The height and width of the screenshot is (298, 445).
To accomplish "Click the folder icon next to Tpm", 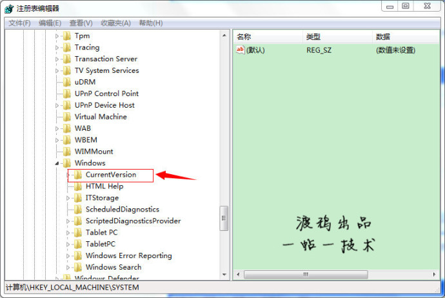I will tap(67, 35).
